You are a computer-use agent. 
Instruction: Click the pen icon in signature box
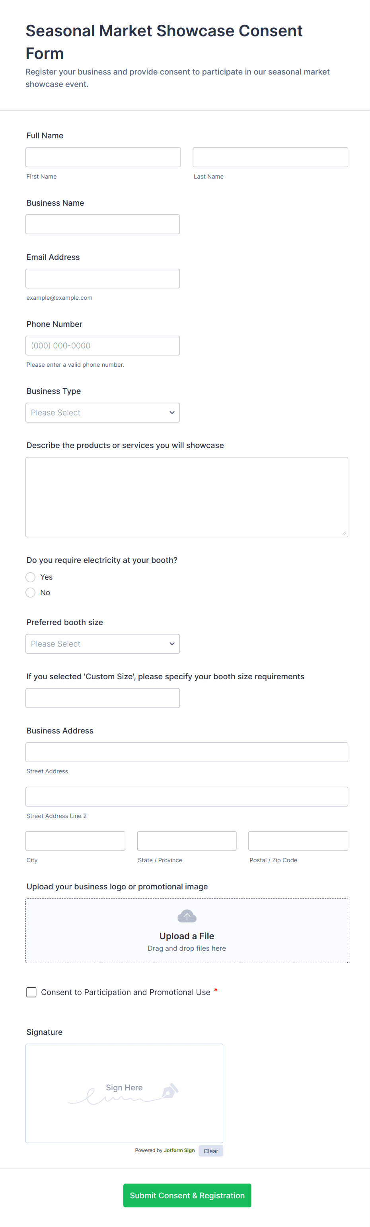tap(170, 1090)
